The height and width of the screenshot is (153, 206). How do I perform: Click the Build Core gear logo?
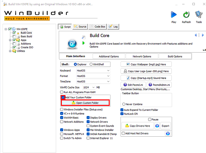[72, 44]
